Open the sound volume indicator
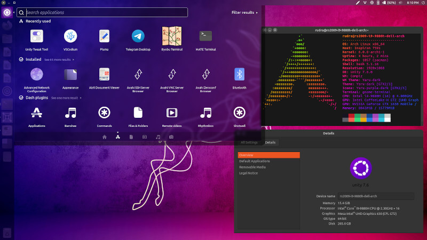The width and height of the screenshot is (427, 240). coord(401,3)
